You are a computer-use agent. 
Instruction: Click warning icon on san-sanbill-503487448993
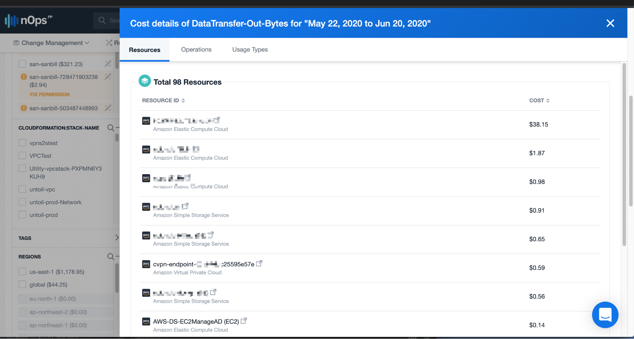23,108
